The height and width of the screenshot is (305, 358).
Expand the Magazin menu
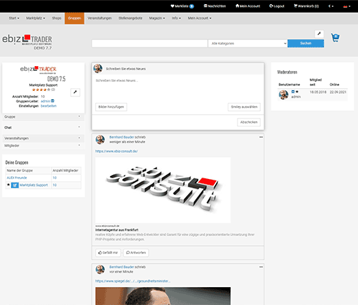(157, 18)
